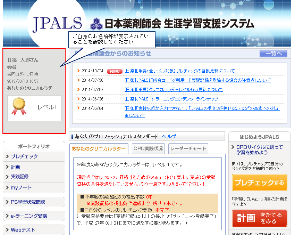Click the red 計画 をたてる をみる button
The height and width of the screenshot is (235, 295).
[x=260, y=218]
